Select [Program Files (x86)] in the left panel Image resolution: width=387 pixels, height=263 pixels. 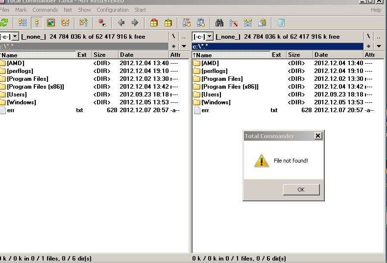pos(94,87)
